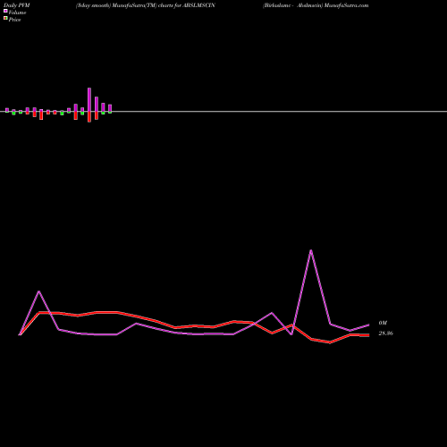
Task: Click the '28.86' price value label
Action: [385, 333]
